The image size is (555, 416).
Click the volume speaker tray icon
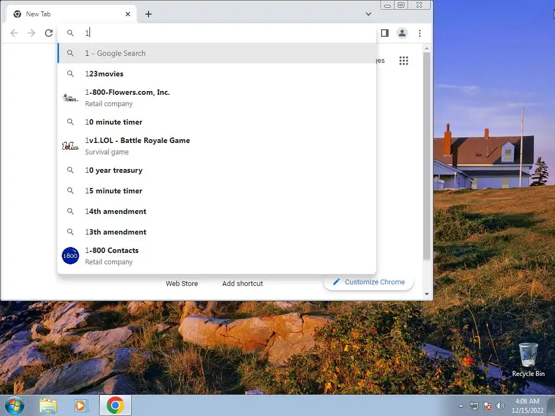point(500,406)
